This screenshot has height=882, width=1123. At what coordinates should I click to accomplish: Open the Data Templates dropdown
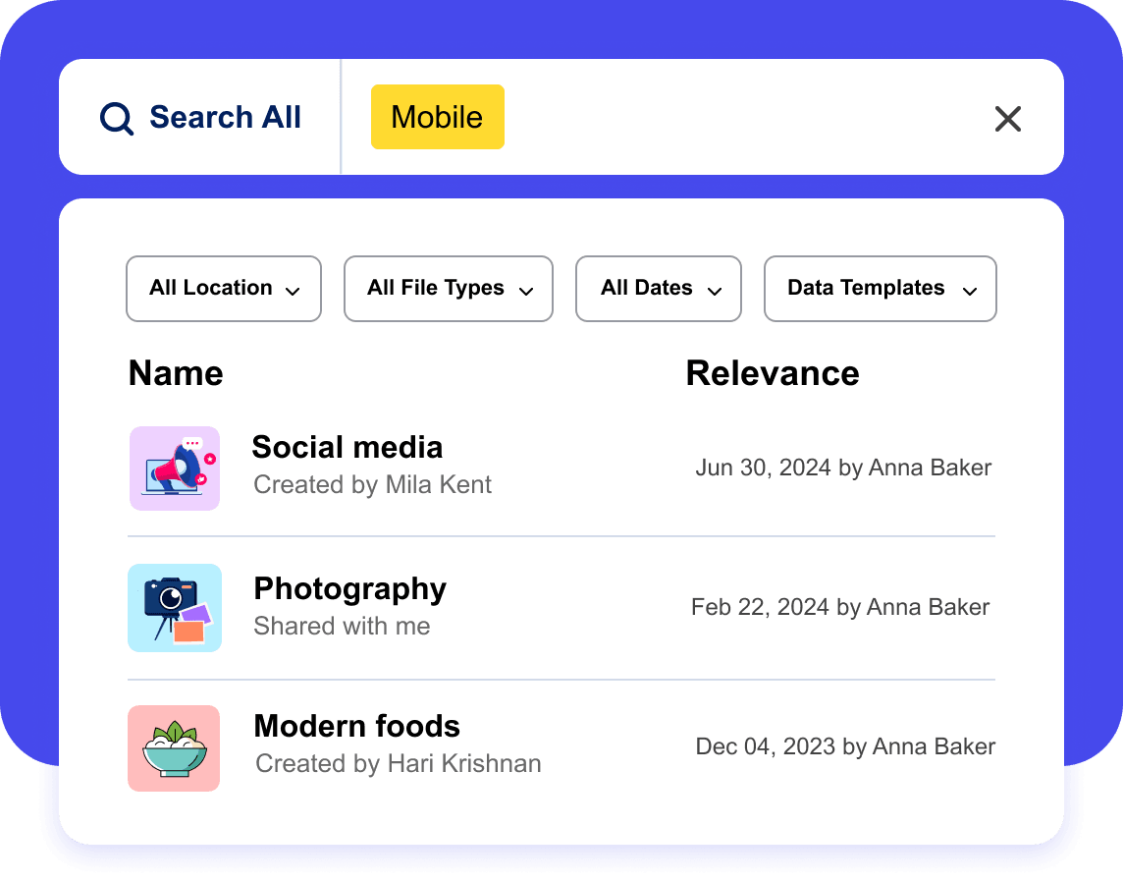tap(880, 289)
